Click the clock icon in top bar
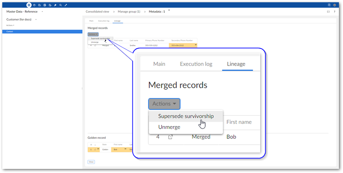The height and width of the screenshot is (173, 343). 34,5
